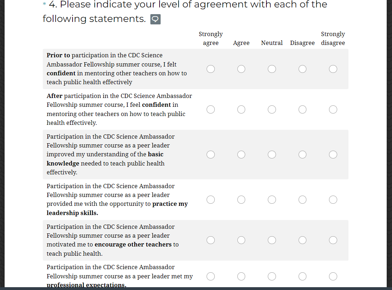Image resolution: width=392 pixels, height=290 pixels.
Task: Choose Strongly disagree for 'Prior to participation' statement
Action: tap(333, 69)
